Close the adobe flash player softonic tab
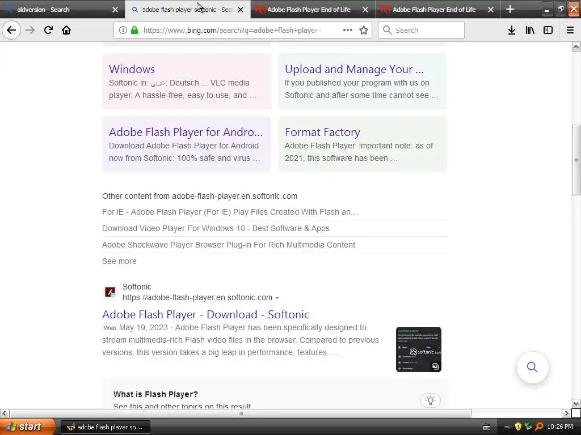Screen dimensions: 581x435 click(x=241, y=10)
